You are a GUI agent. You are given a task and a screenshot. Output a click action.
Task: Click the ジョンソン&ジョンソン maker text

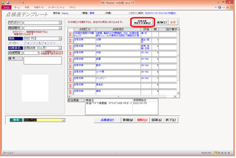point(40,43)
